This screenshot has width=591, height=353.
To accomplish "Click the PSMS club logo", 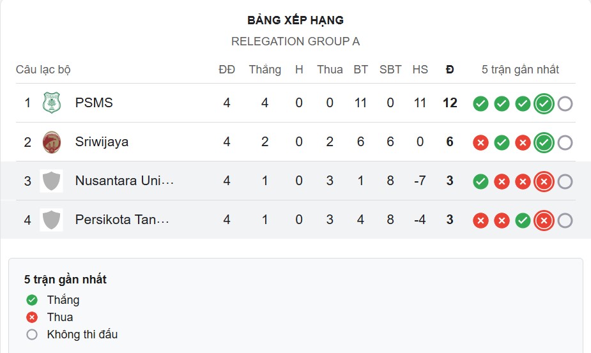I will tap(51, 103).
